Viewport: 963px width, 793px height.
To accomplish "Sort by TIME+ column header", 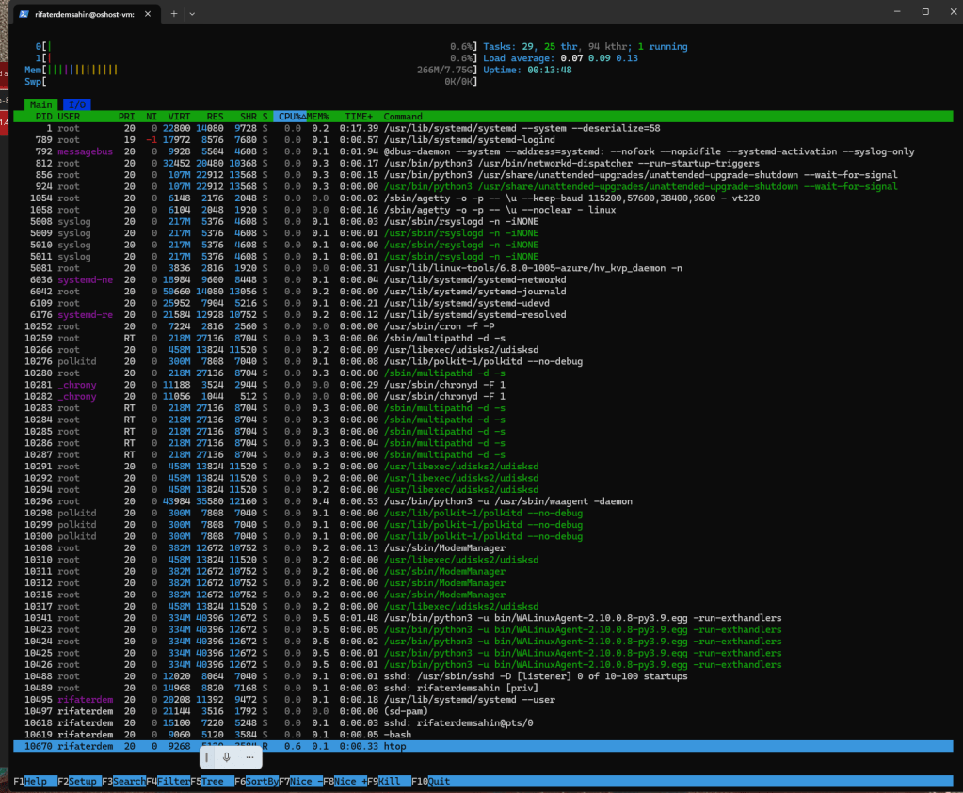I will pos(359,117).
